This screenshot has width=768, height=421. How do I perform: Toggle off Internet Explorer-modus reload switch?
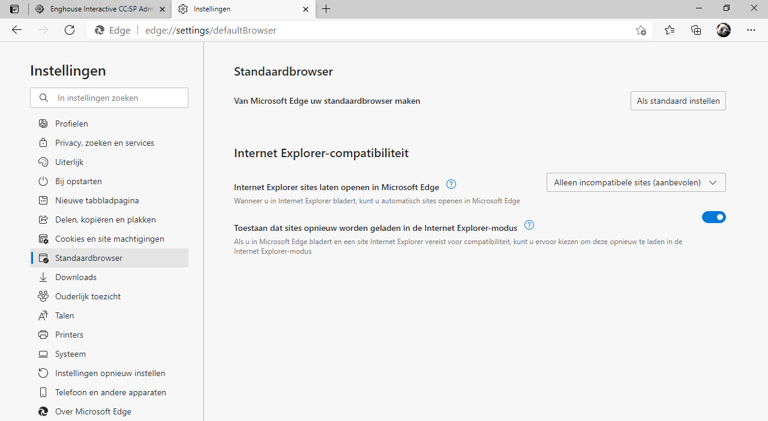point(713,217)
